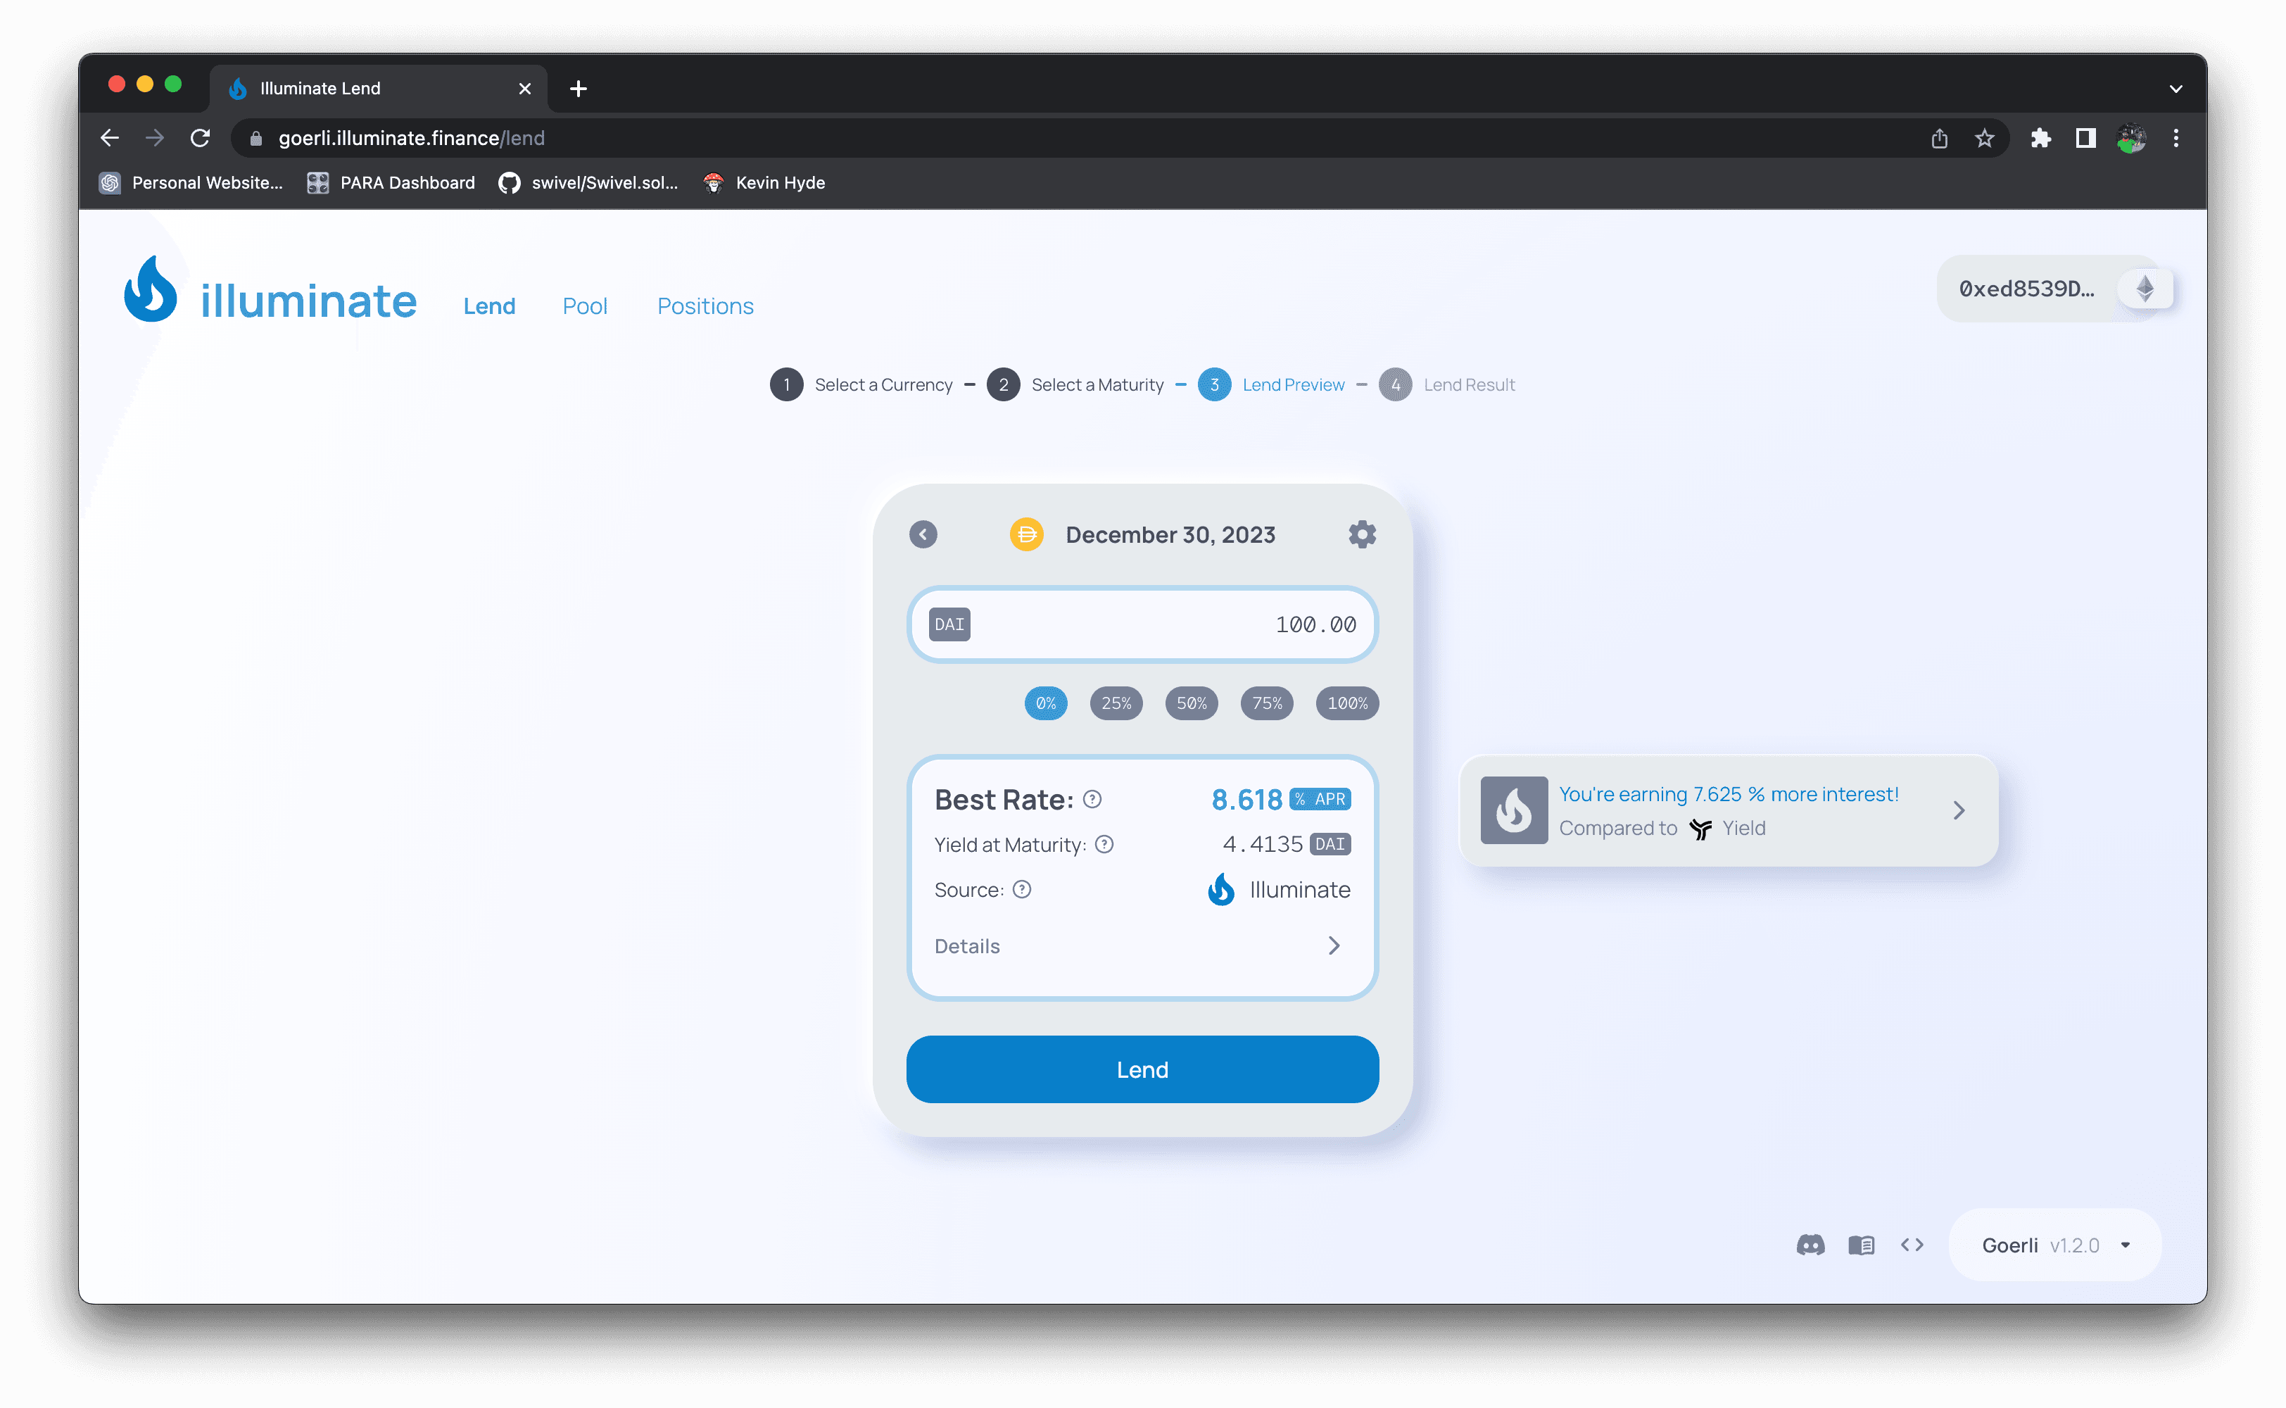Select the 100% amount option
The width and height of the screenshot is (2286, 1408).
pos(1347,703)
